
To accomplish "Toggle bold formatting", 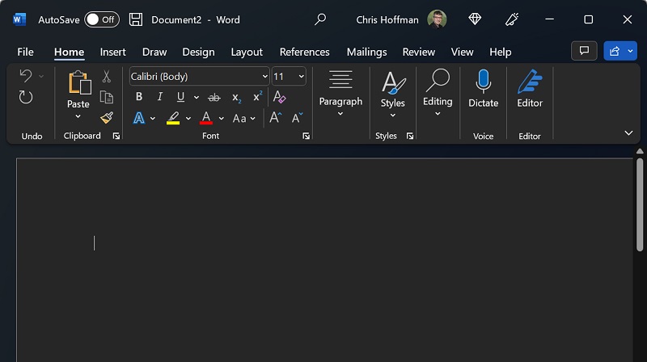I will pos(139,97).
